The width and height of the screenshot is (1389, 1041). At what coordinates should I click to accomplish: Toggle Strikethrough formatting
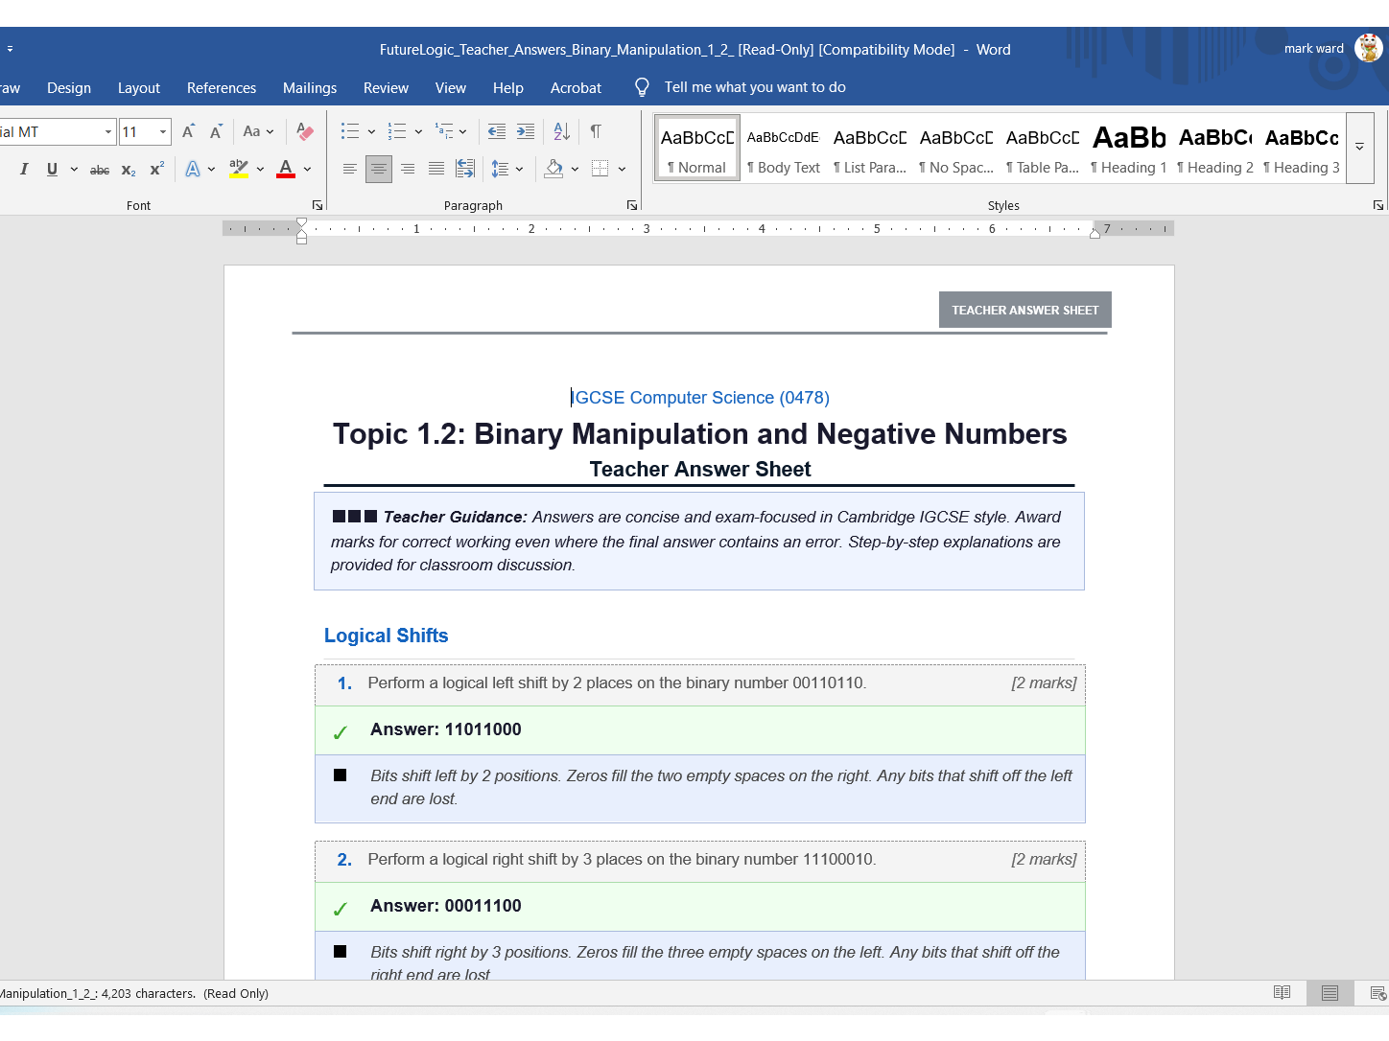(100, 170)
